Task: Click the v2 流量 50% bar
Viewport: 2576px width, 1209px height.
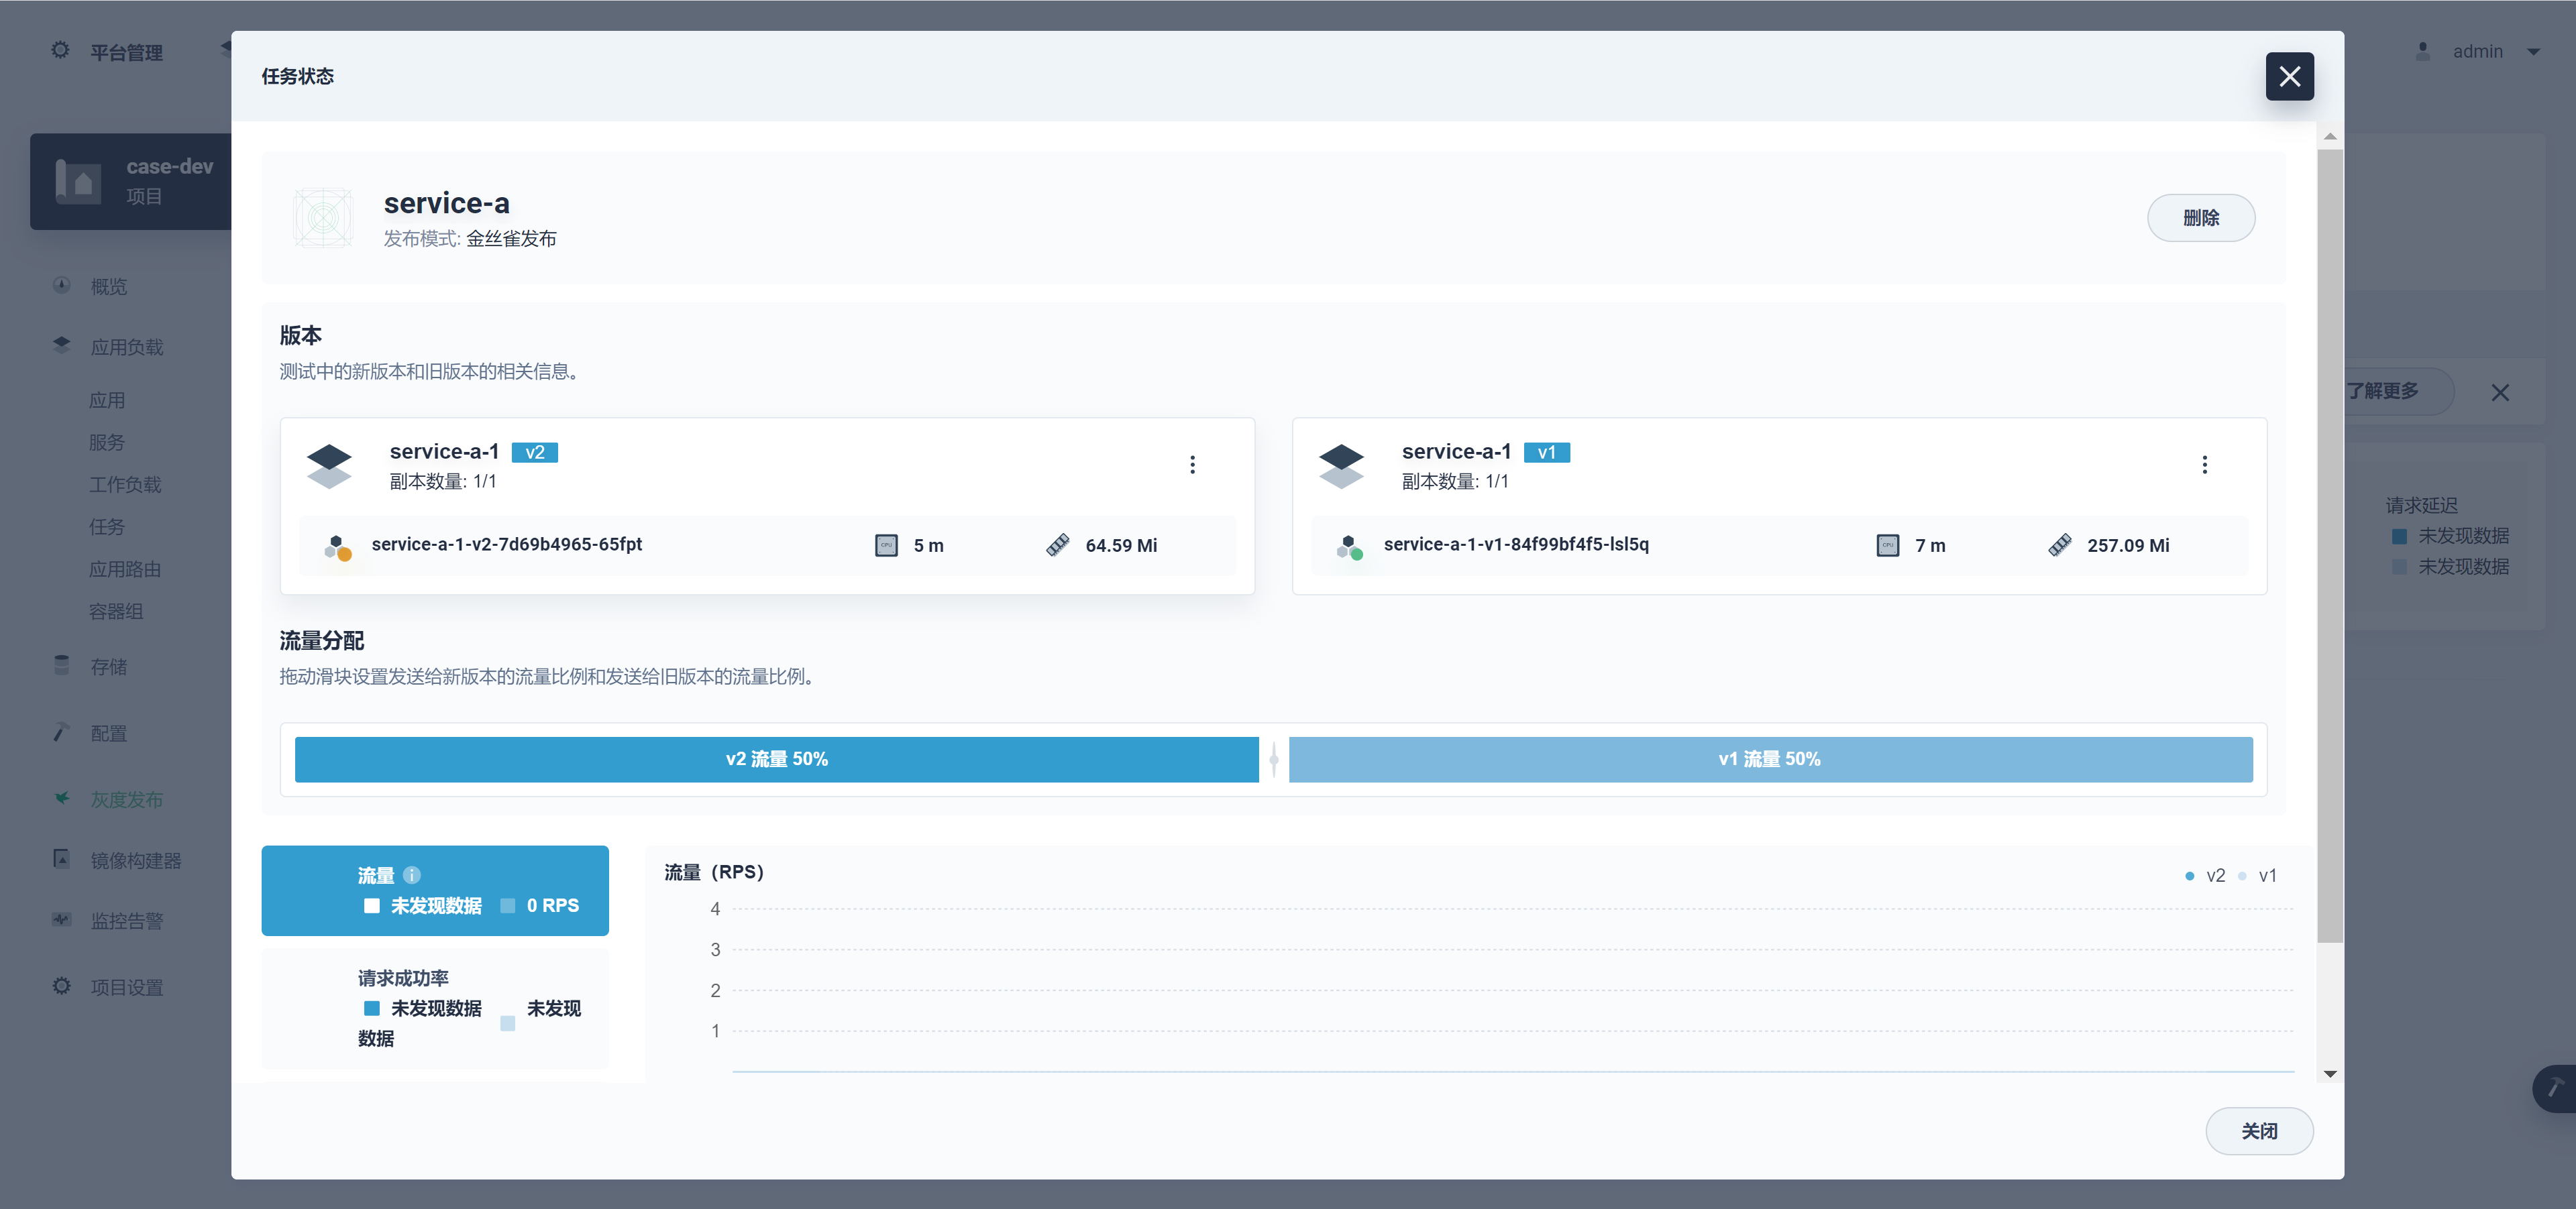Action: [776, 759]
